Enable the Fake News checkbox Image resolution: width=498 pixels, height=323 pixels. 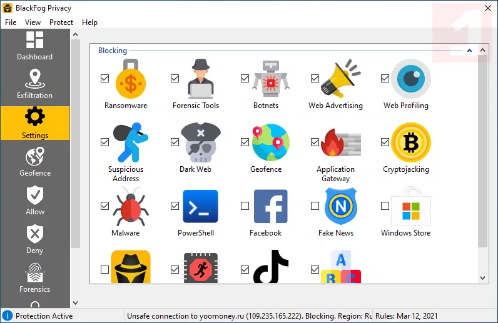tap(315, 206)
